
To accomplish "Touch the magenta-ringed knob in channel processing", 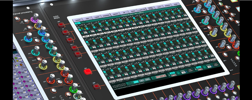I will click(x=35, y=17).
